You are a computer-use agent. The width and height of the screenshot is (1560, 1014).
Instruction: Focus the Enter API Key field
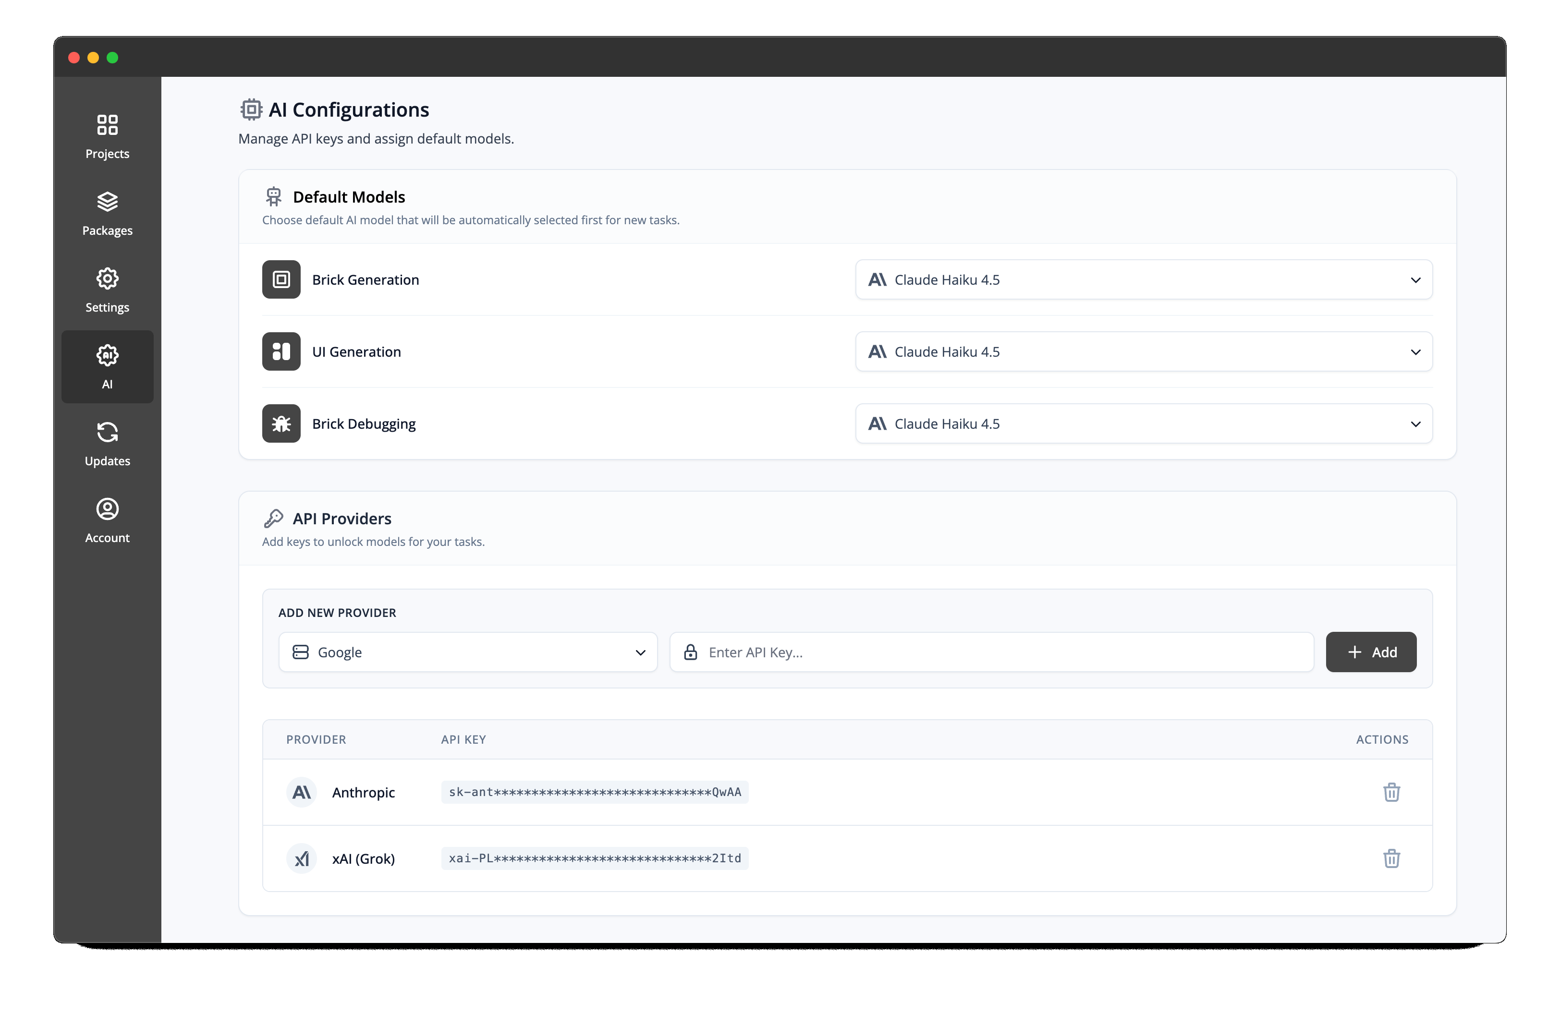tap(1003, 652)
